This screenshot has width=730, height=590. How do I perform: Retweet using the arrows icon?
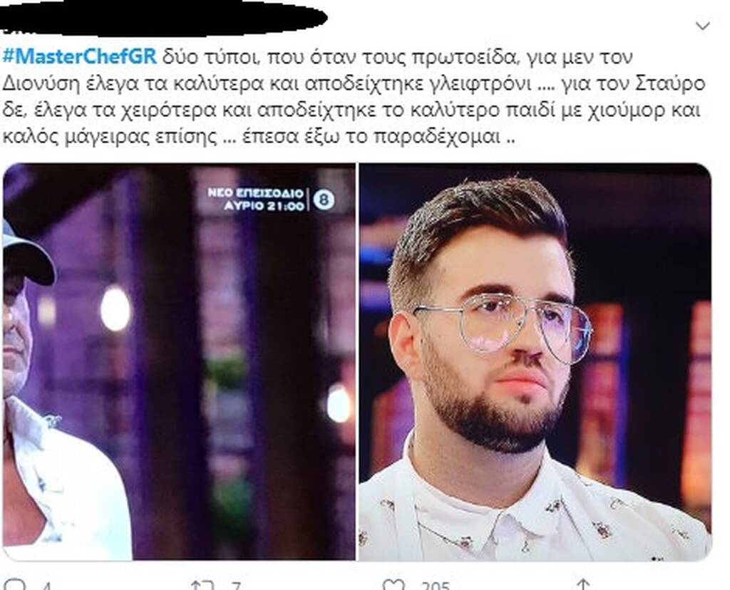pyautogui.click(x=203, y=585)
